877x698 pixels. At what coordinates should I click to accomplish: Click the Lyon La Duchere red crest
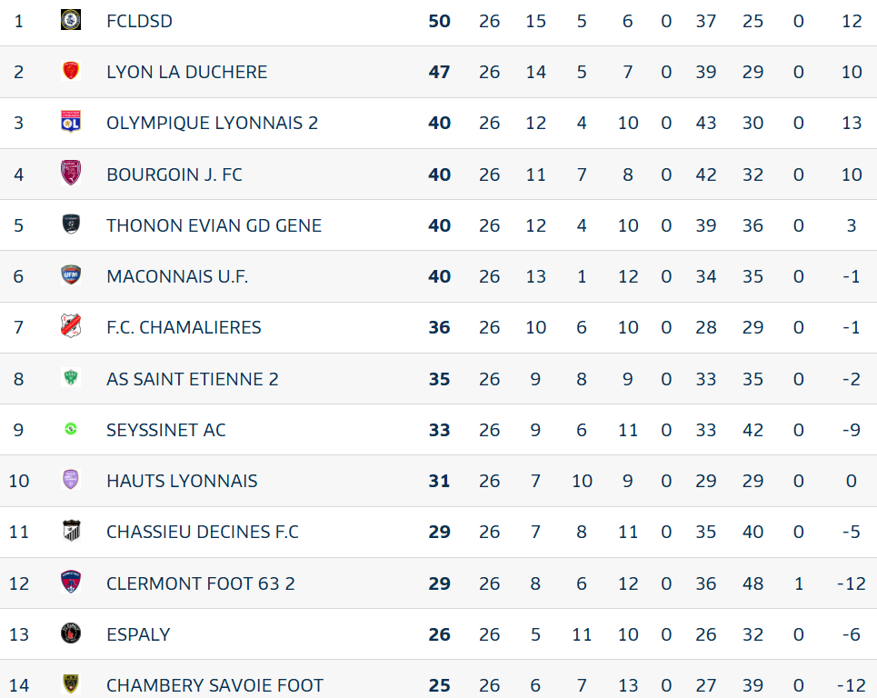click(71, 71)
